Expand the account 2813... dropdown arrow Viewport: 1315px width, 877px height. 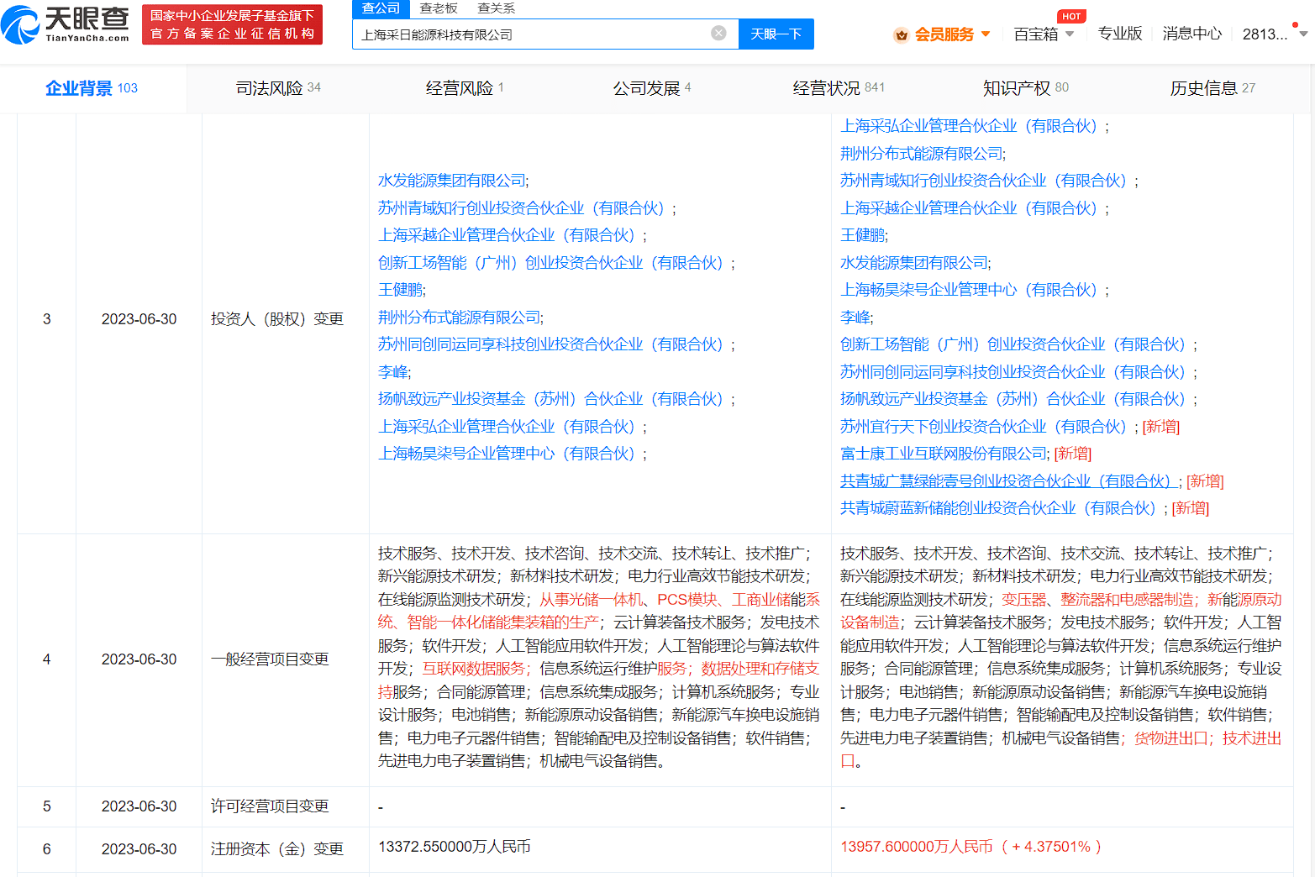point(1303,34)
